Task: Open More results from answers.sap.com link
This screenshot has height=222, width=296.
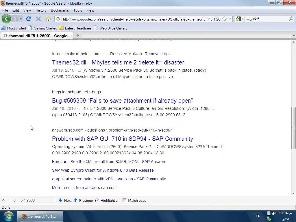Action: 84,188
